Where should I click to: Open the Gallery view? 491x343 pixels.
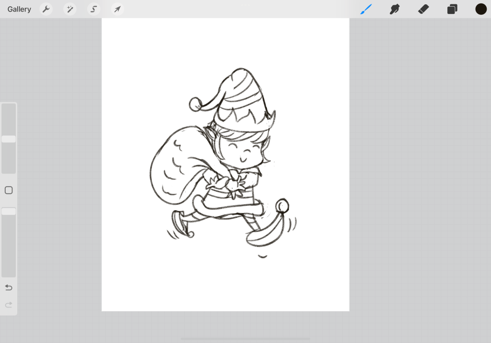[19, 9]
